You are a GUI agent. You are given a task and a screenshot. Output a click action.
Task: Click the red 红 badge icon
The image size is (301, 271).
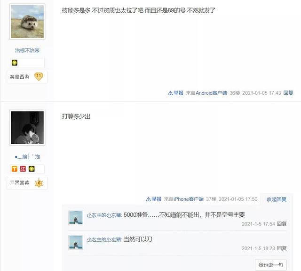pyautogui.click(x=23, y=169)
